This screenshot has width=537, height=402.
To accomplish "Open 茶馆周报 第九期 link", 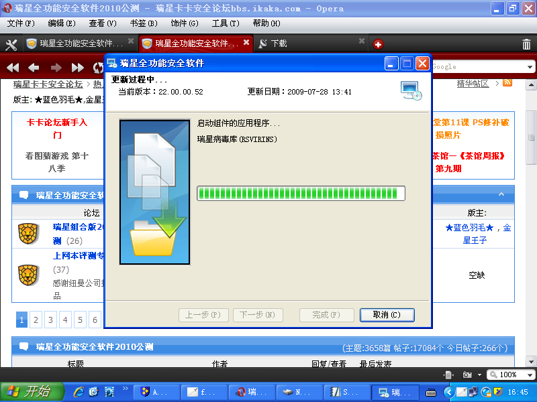I will tap(469, 162).
